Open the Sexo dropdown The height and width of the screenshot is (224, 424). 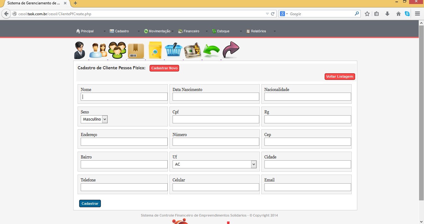(94, 119)
